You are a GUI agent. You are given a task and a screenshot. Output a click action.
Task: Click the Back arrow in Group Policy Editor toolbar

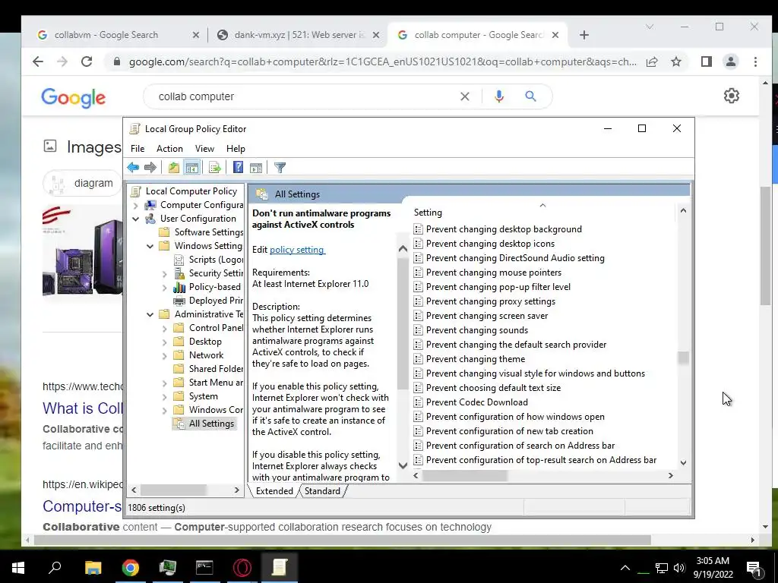[132, 168]
